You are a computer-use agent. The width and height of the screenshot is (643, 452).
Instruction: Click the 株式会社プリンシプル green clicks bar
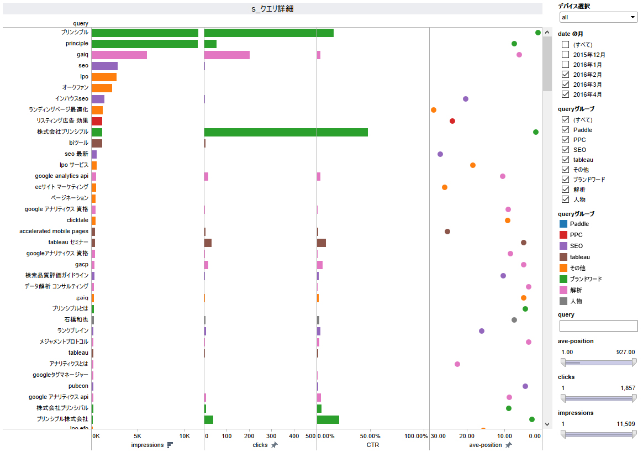coord(286,132)
